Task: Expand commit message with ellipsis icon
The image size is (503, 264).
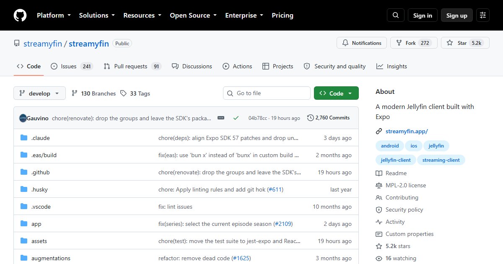Action: [221, 118]
